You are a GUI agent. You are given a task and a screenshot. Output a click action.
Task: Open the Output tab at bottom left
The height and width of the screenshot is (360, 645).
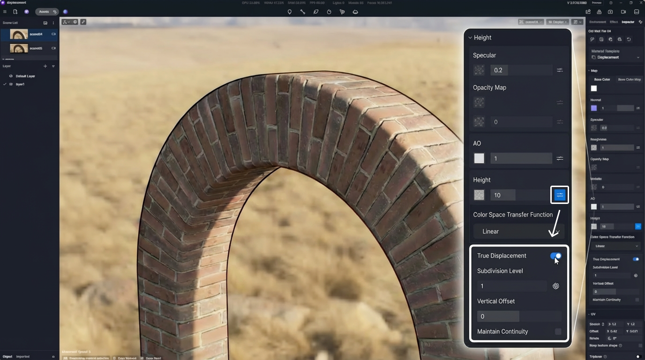[x=7, y=357]
